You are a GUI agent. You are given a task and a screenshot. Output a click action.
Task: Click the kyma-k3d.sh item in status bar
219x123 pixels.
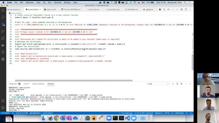click(47, 113)
